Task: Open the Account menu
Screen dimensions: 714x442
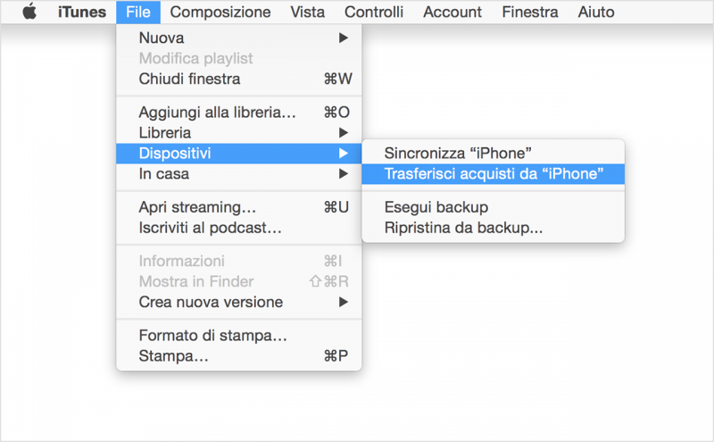Action: (x=452, y=12)
